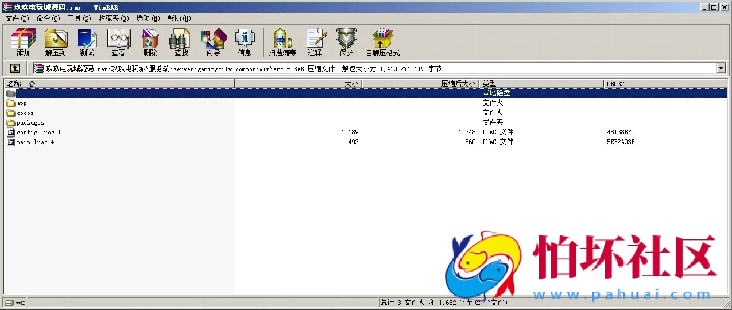Open the Help (帮助) menu
Image resolution: width=732 pixels, height=310 pixels.
pos(179,18)
